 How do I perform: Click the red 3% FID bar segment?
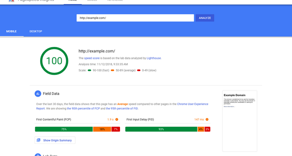[x=207, y=129]
